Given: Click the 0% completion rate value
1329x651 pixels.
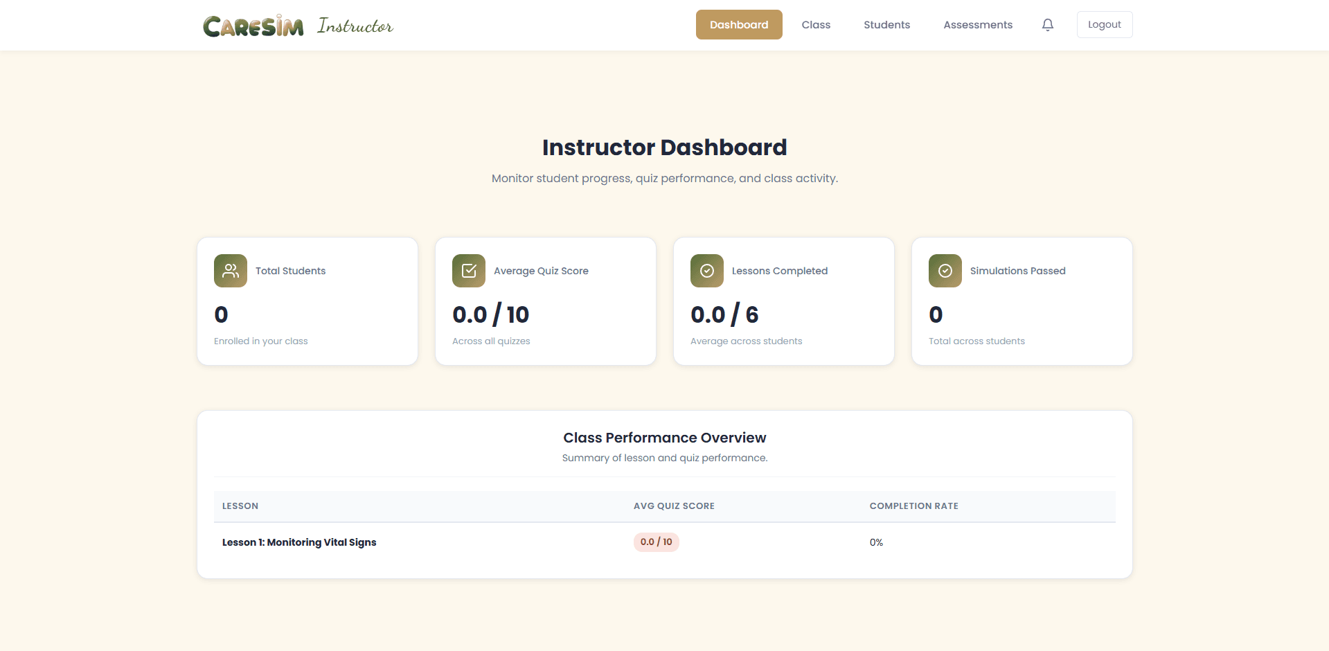Looking at the screenshot, I should pyautogui.click(x=875, y=542).
